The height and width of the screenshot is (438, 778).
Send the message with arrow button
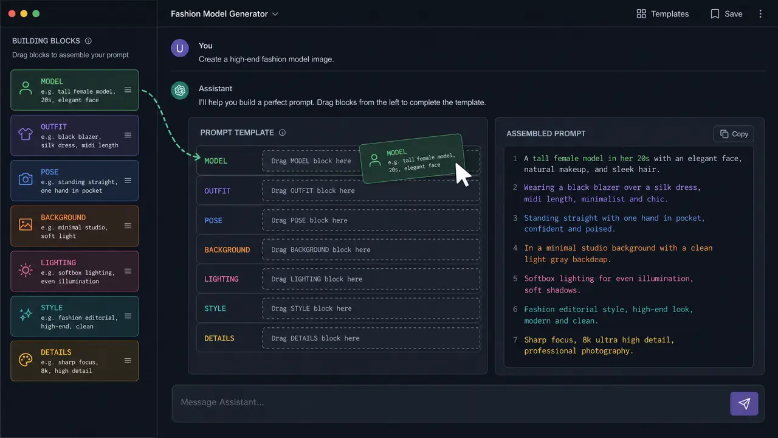pyautogui.click(x=744, y=403)
